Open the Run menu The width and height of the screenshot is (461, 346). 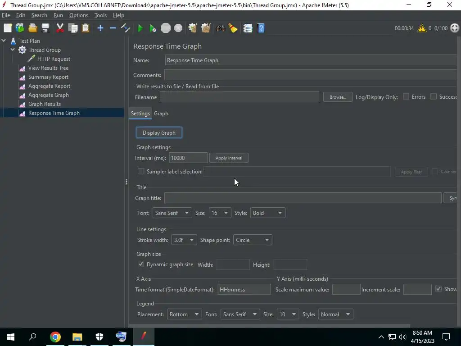coord(58,15)
